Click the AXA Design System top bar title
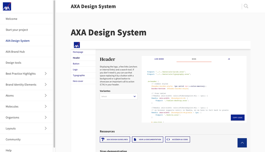This screenshot has width=265, height=152. pyautogui.click(x=93, y=6)
